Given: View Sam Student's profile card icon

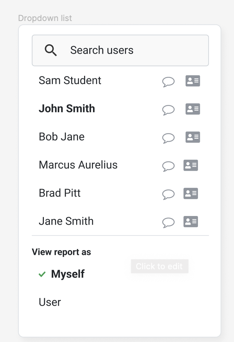Looking at the screenshot, I should click(x=193, y=81).
